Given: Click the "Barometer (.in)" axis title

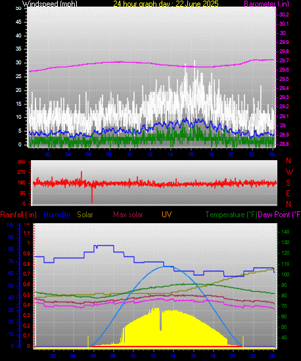Looking at the screenshot, I should [x=266, y=4].
